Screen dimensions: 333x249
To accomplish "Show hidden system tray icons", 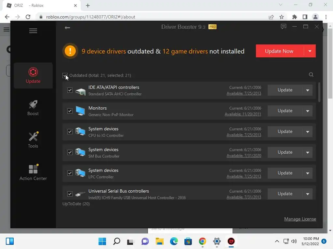I will click(x=277, y=241).
